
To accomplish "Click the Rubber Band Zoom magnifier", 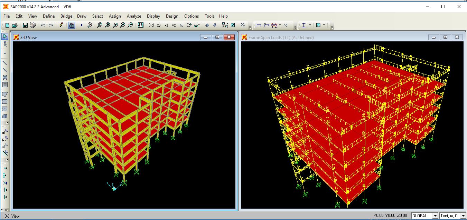I will click(100, 25).
